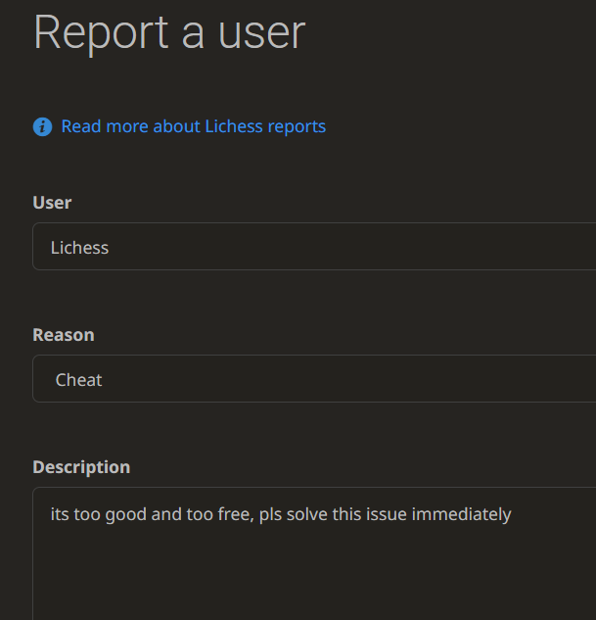Focus the User input field containing Lichess
Viewport: 596px width, 620px height.
[x=314, y=247]
